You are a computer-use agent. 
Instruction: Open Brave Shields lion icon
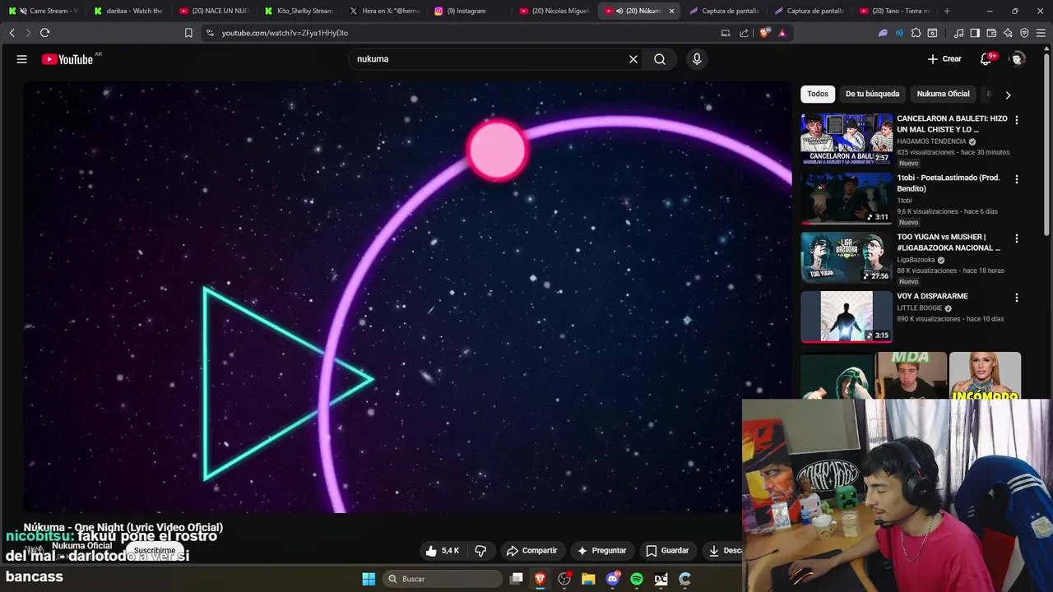click(764, 33)
